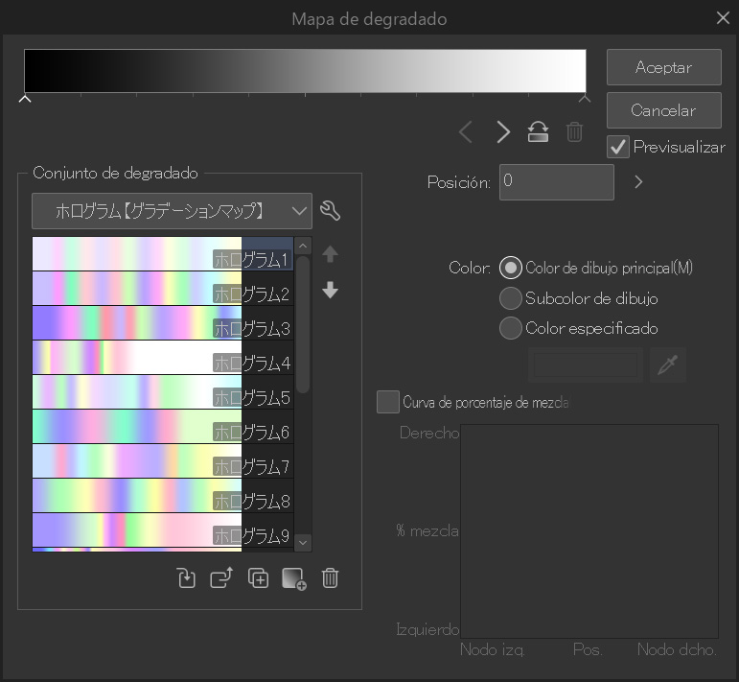Move gradient down with the down arrow

point(331,291)
